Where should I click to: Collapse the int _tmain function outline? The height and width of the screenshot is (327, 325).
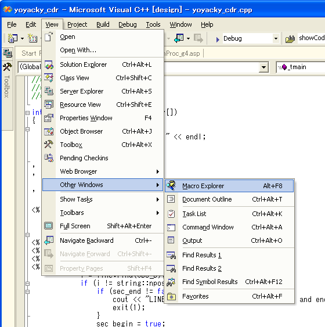pos(27,113)
